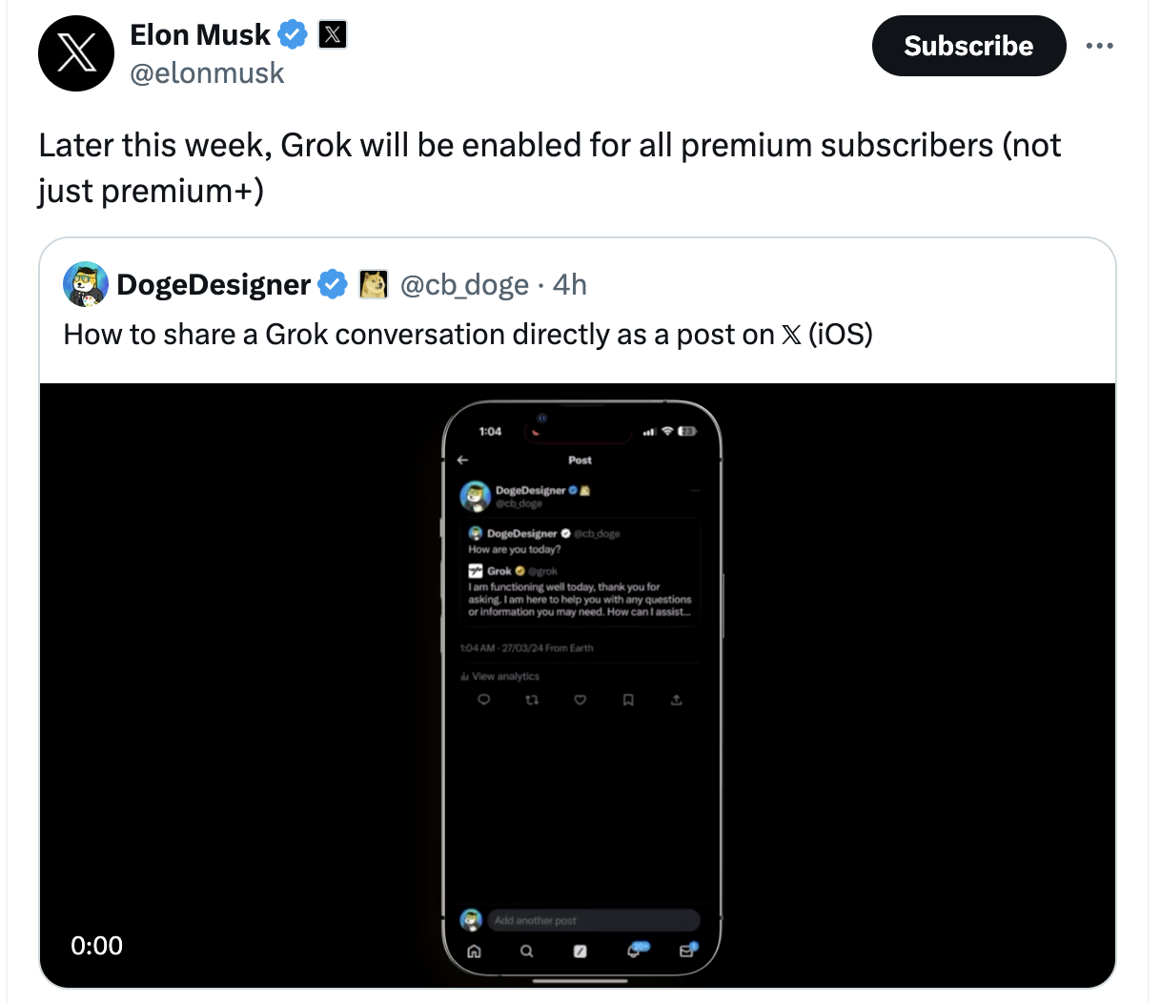The width and height of the screenshot is (1161, 1003).
Task: Click Elon Musk's X logo profile avatar
Action: [x=76, y=53]
